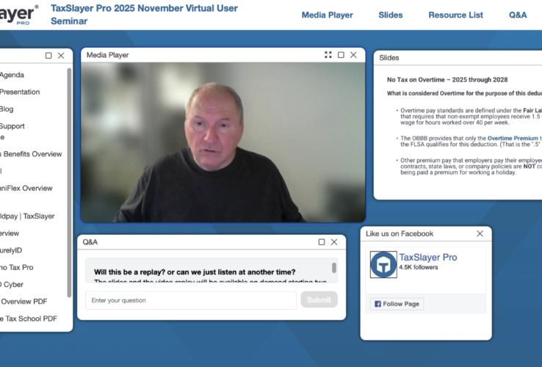Click the Q&A answers scrollbar

[334, 268]
